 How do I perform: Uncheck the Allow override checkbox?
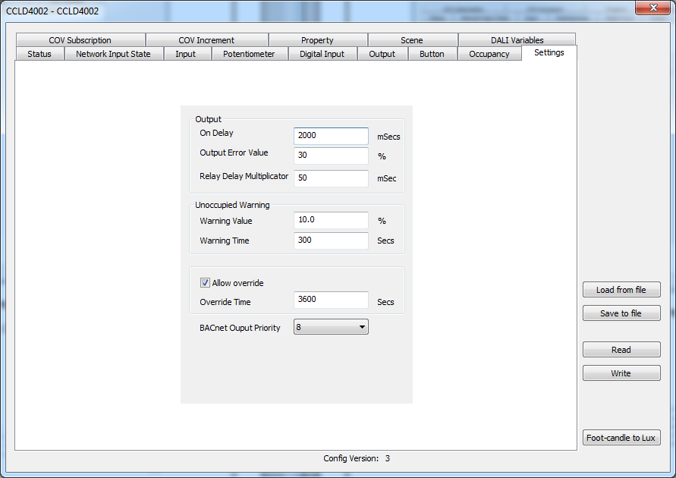click(205, 283)
